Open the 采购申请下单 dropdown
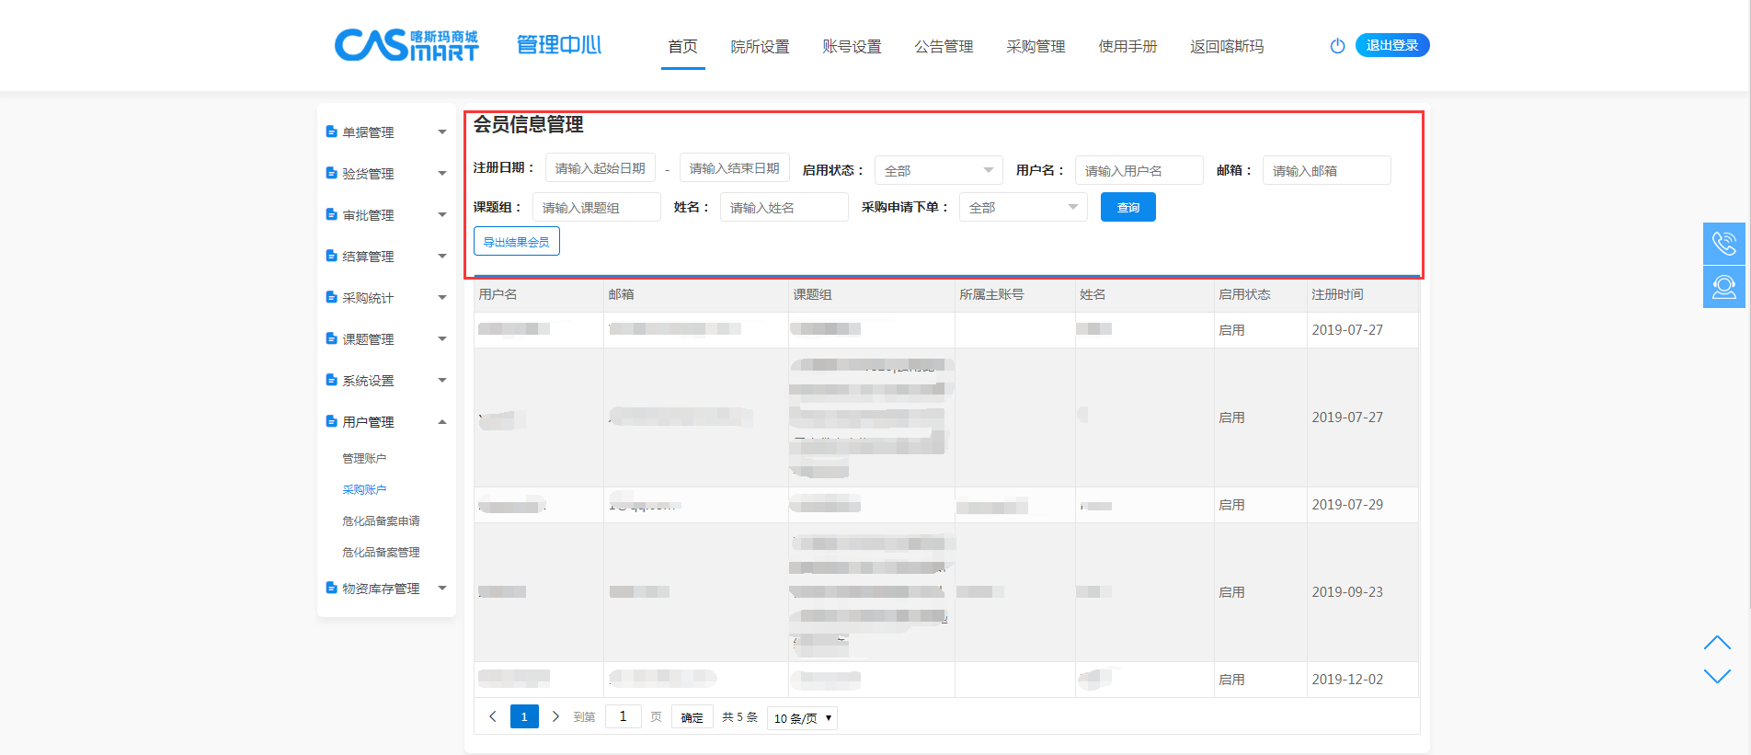 [x=1023, y=208]
